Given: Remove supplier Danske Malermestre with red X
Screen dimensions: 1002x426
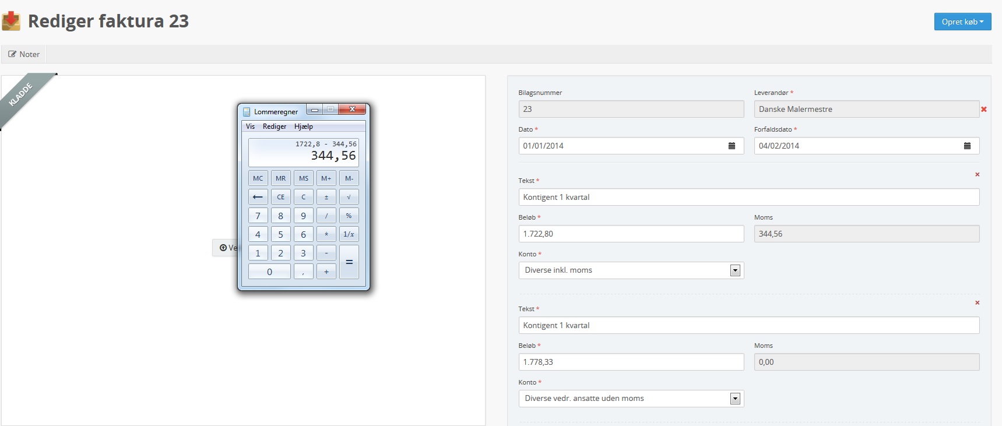Looking at the screenshot, I should 984,110.
